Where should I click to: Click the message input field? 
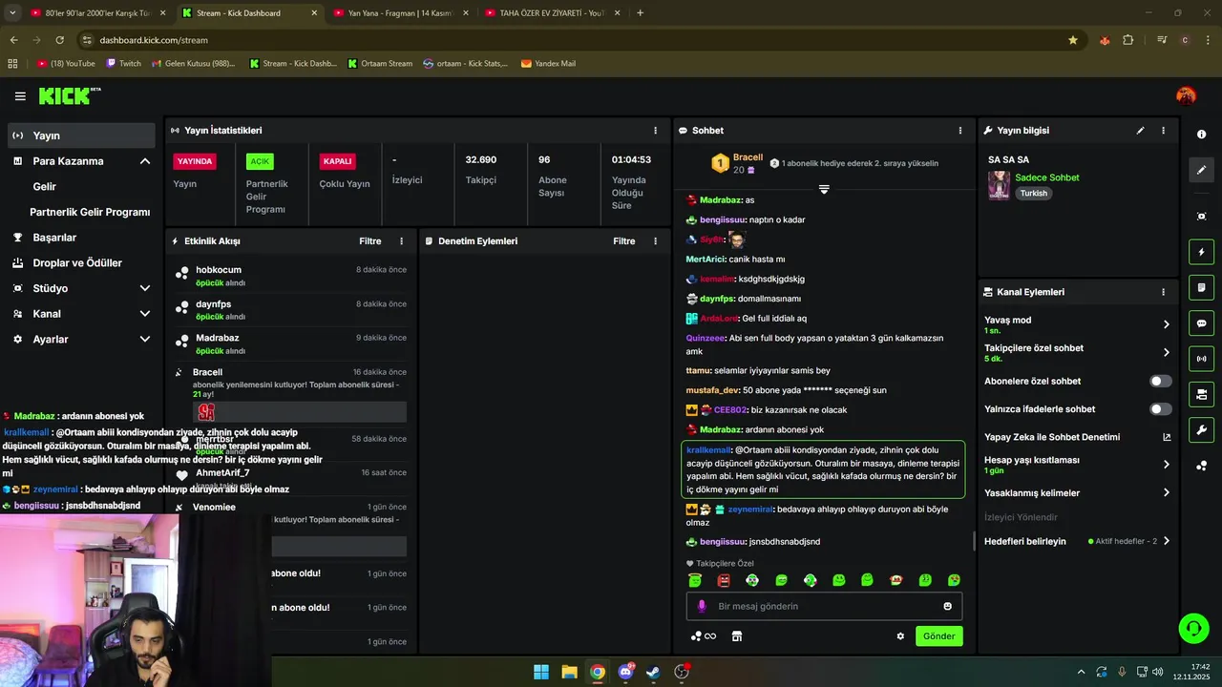(825, 606)
